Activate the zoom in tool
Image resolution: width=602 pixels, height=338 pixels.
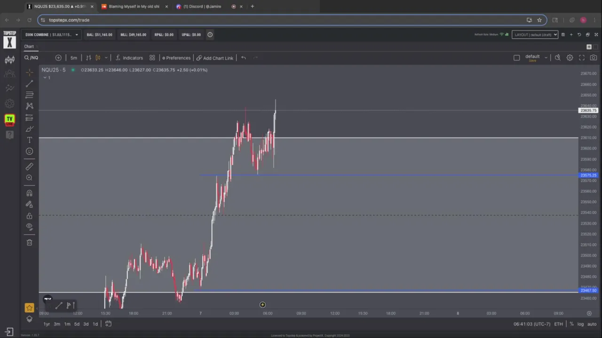[29, 177]
